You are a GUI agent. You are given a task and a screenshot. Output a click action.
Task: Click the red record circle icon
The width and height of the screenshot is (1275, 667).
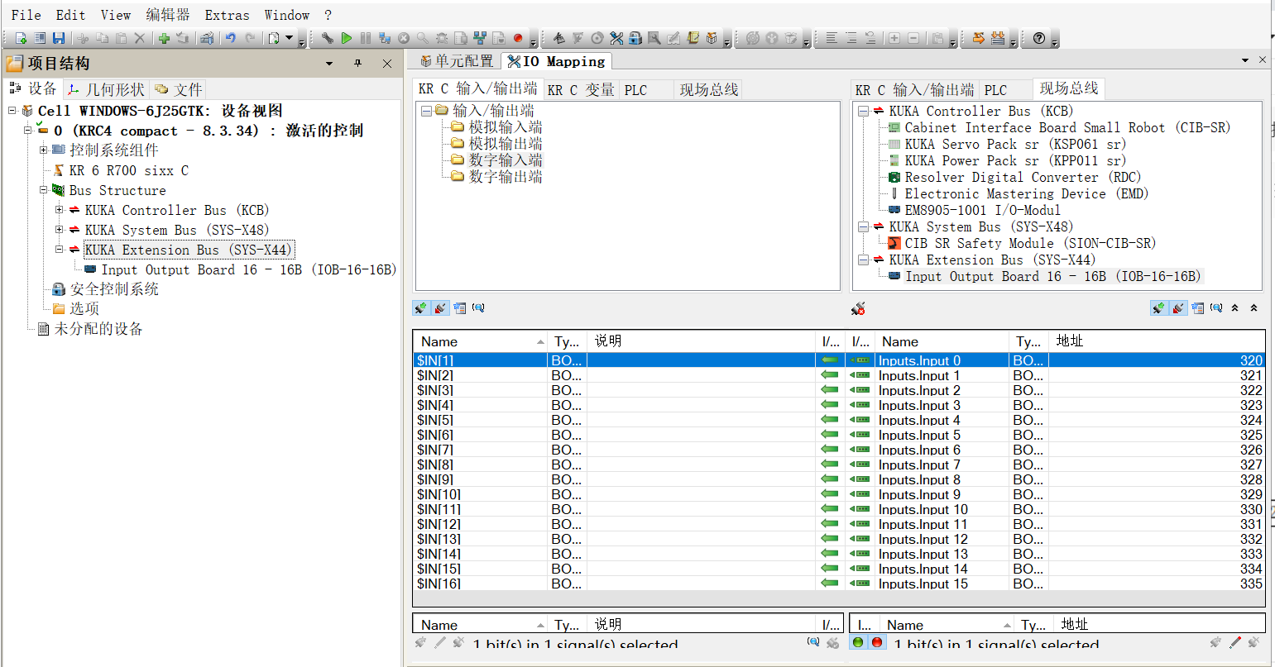(x=518, y=38)
